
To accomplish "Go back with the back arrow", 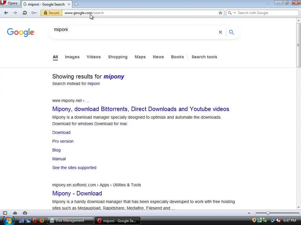I will tap(6, 13).
